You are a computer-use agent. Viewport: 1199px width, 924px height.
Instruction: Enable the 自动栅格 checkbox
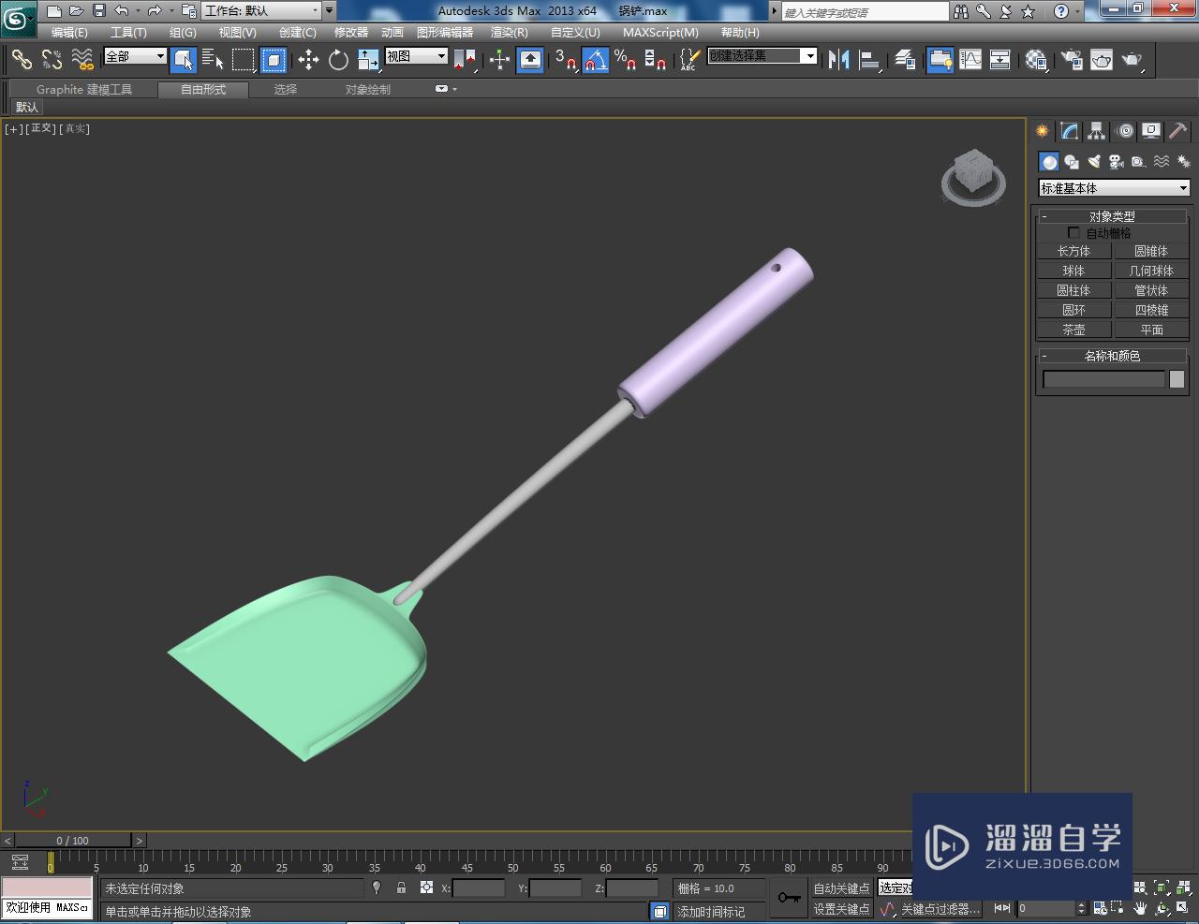1073,233
